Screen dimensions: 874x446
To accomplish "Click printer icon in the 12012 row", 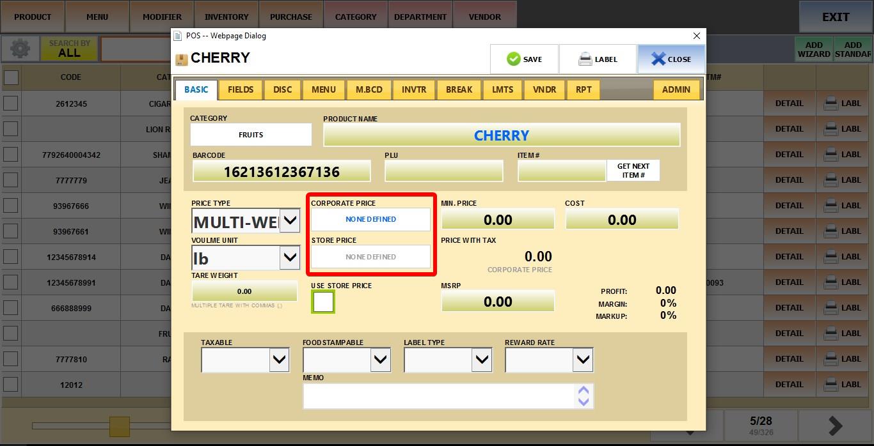I will 830,384.
